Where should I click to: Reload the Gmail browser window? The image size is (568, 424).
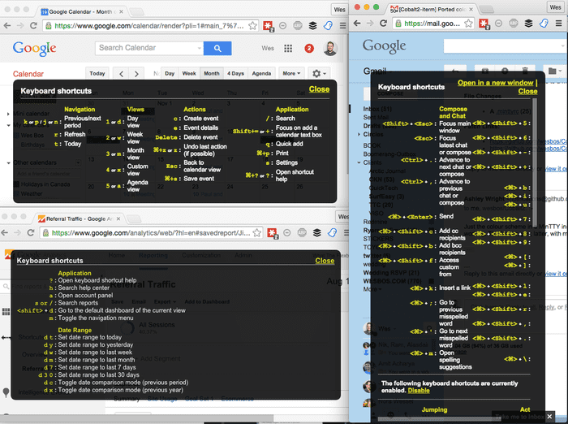coord(383,24)
